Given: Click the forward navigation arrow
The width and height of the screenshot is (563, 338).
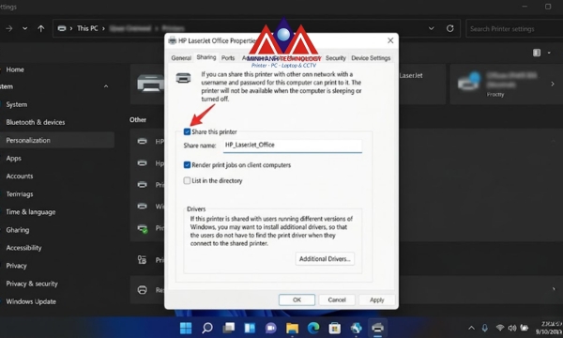Looking at the screenshot, I should point(9,28).
